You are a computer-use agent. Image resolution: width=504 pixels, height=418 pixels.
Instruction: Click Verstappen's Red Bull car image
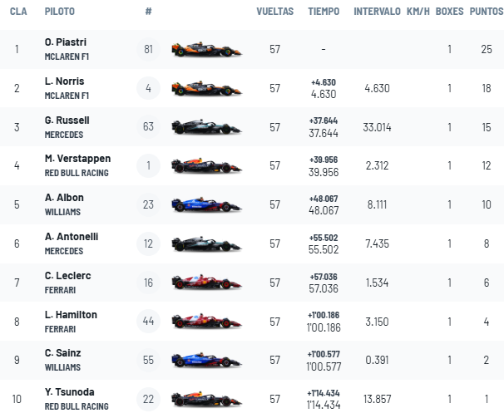coord(207,165)
